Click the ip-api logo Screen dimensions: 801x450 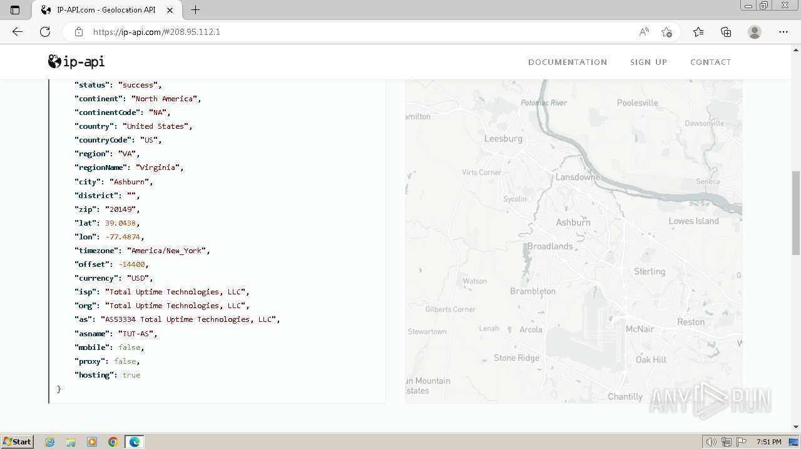pyautogui.click(x=76, y=61)
